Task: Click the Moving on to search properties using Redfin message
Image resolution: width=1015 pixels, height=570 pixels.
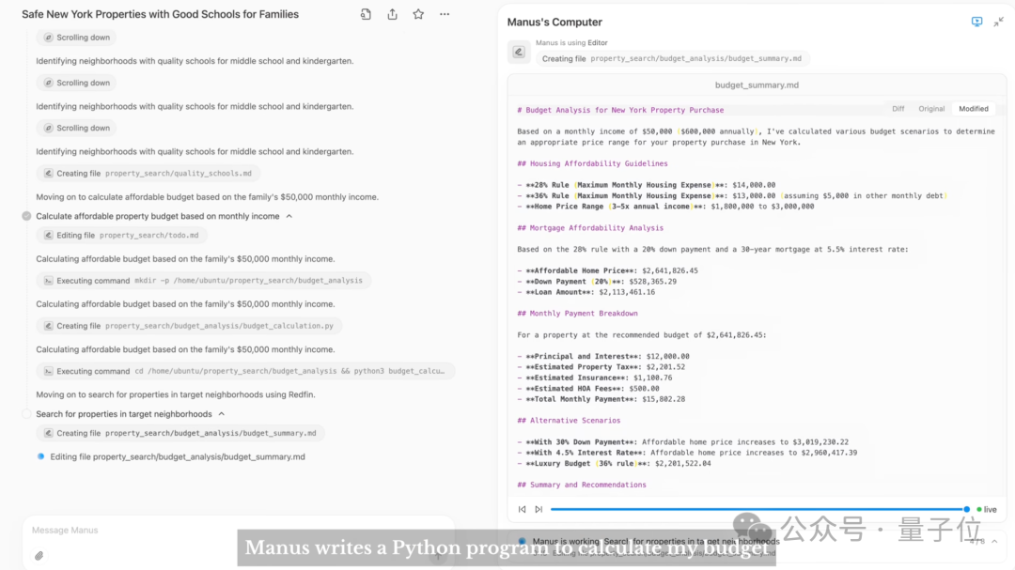Action: pyautogui.click(x=176, y=394)
